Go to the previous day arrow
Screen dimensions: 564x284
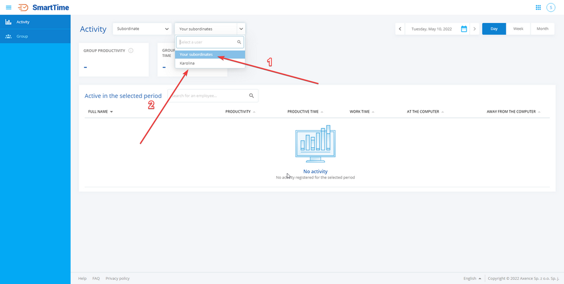click(x=400, y=29)
